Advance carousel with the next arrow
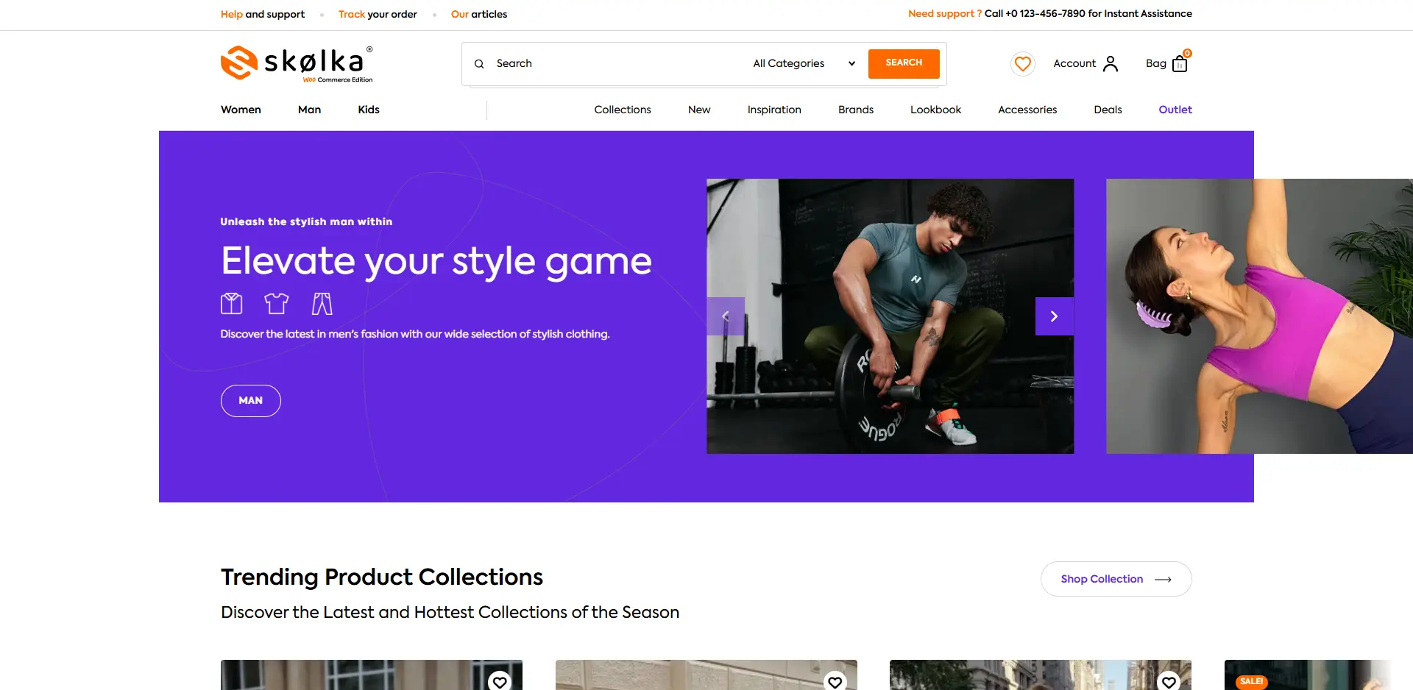 (1054, 316)
